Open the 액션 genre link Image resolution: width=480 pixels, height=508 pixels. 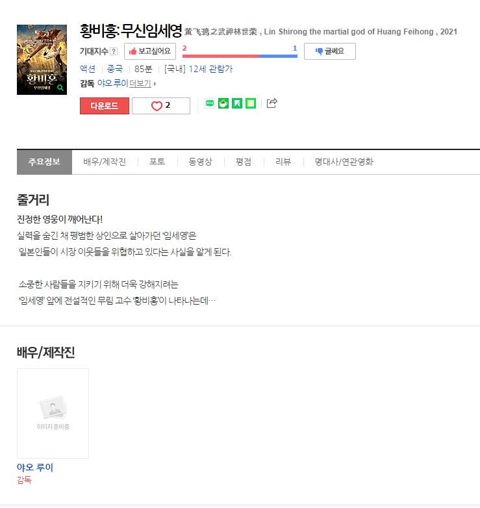pos(88,69)
